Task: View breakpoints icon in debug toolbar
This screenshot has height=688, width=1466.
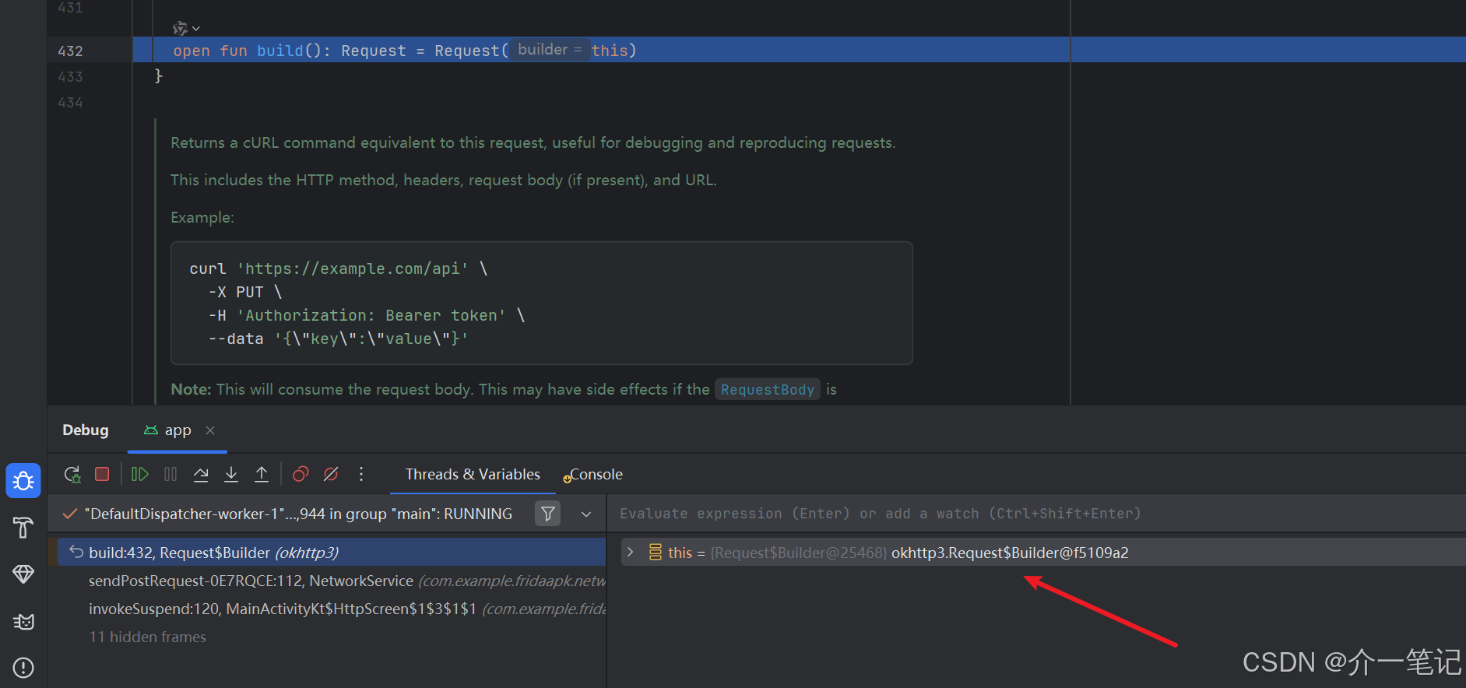Action: [301, 474]
